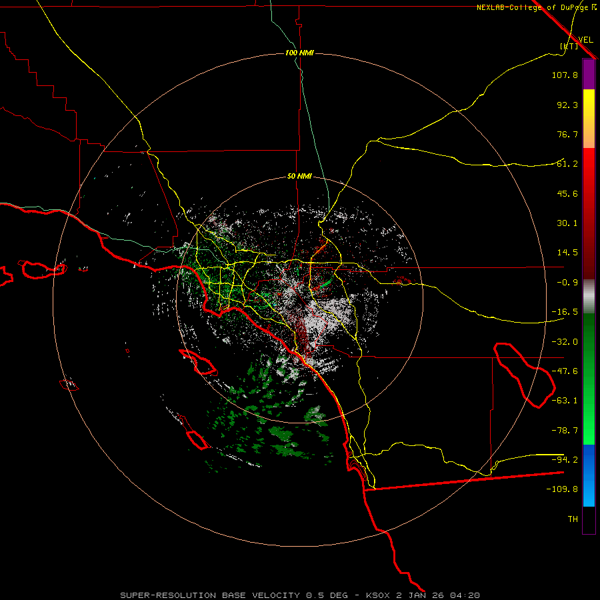Click the VEL legend title
This screenshot has height=600, width=600.
pos(585,40)
